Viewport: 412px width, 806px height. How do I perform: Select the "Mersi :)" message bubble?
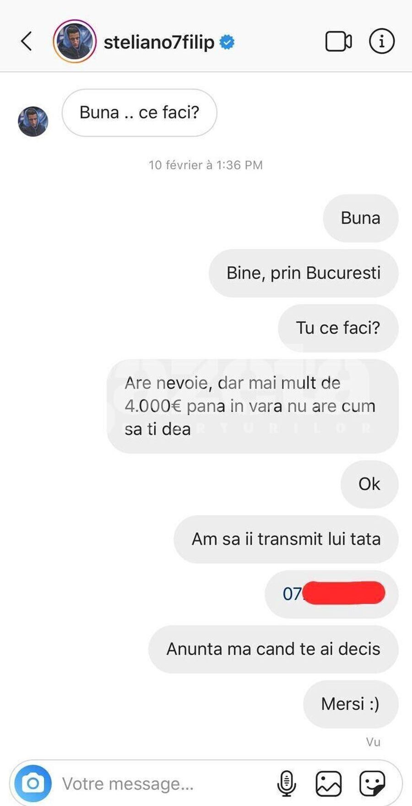point(351,704)
